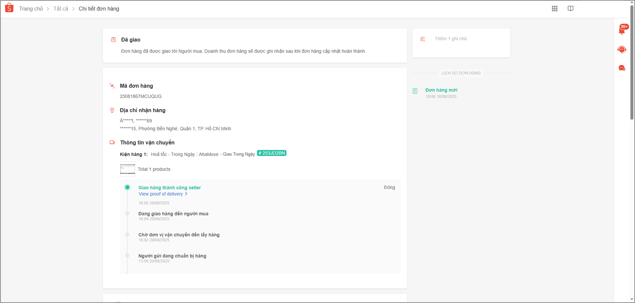635x303 pixels.
Task: Open the product thumbnail image
Action: 128,169
